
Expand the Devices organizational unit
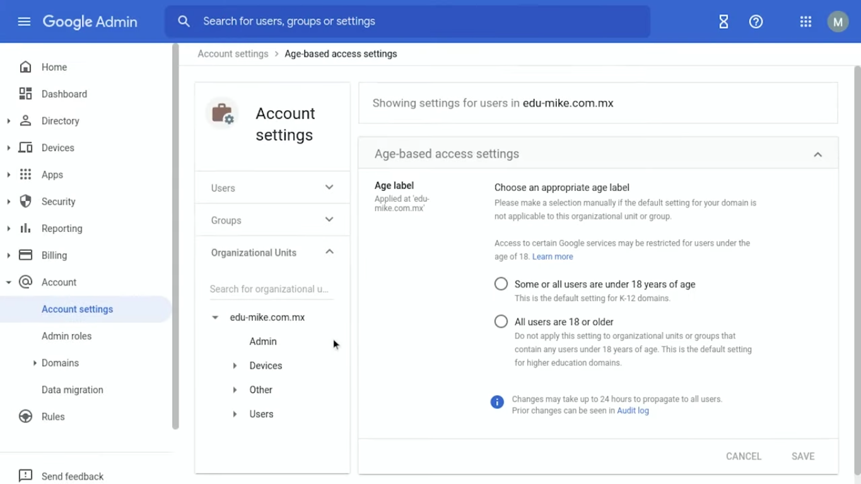pyautogui.click(x=235, y=366)
